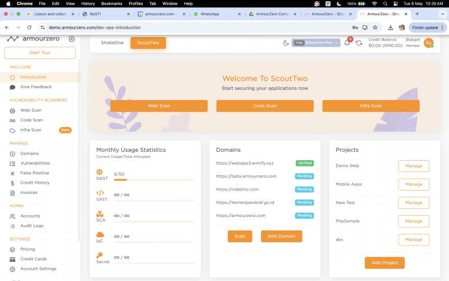The width and height of the screenshot is (449, 281).
Task: Click the https://rideblitz.com domain
Action: tap(237, 189)
